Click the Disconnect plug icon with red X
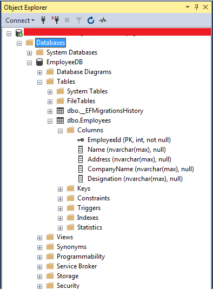This screenshot has width=213, height=290. click(x=55, y=20)
